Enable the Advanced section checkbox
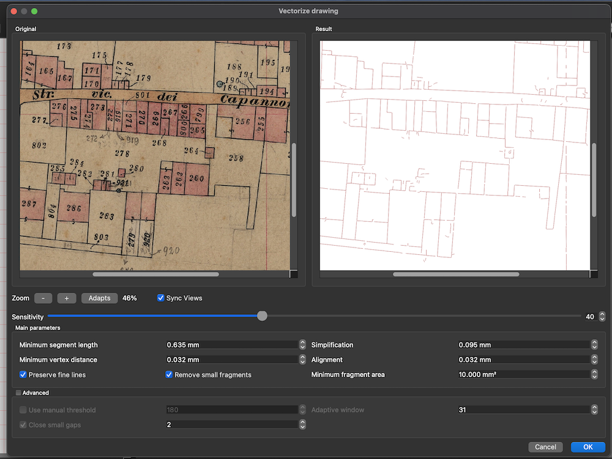612x459 pixels. coord(18,393)
